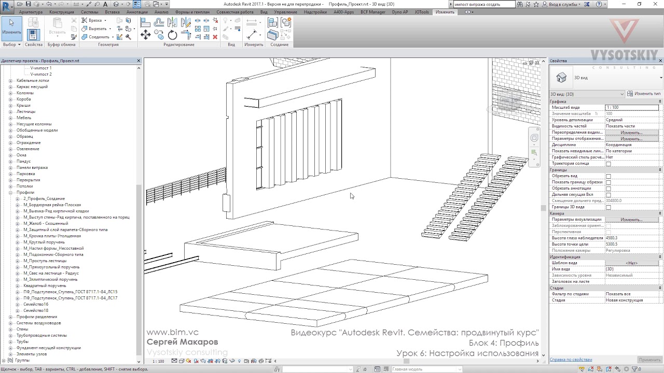This screenshot has height=373, width=664.
Task: Select the Align tool icon
Action: point(146,22)
